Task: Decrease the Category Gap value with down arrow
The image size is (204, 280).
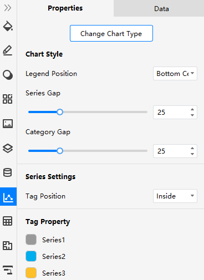Action: pyautogui.click(x=192, y=154)
